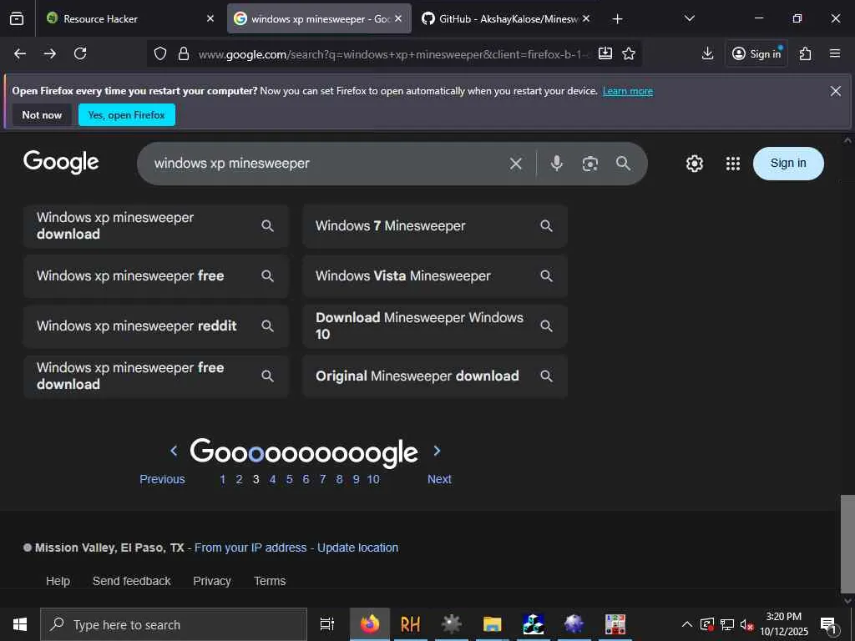This screenshot has width=855, height=641.
Task: Open Task View on the taskbar
Action: (327, 624)
